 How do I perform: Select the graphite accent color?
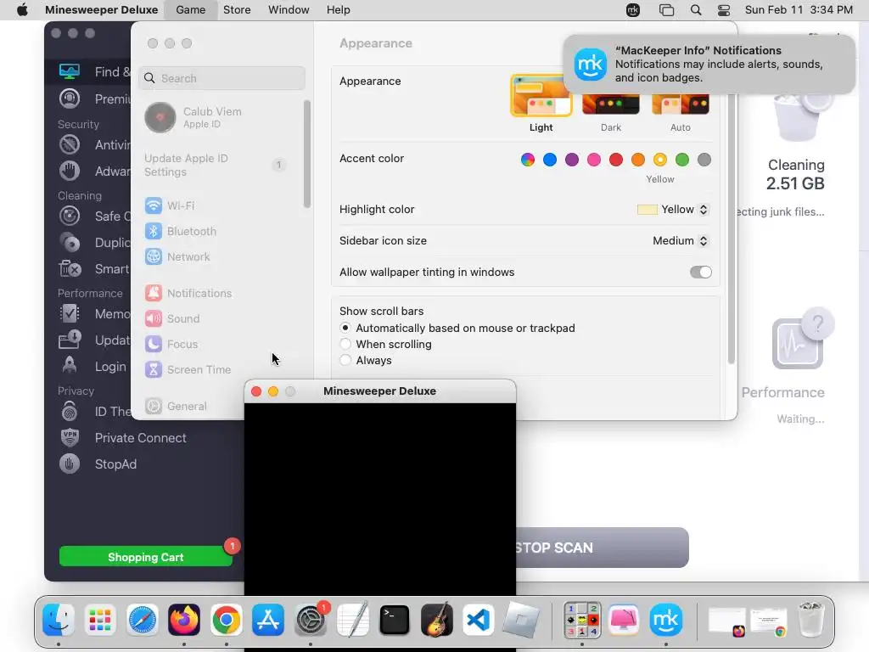704,160
